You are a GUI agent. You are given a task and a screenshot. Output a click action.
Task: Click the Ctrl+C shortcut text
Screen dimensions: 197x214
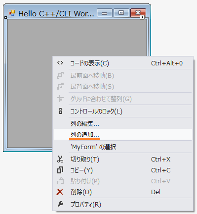point(160,170)
